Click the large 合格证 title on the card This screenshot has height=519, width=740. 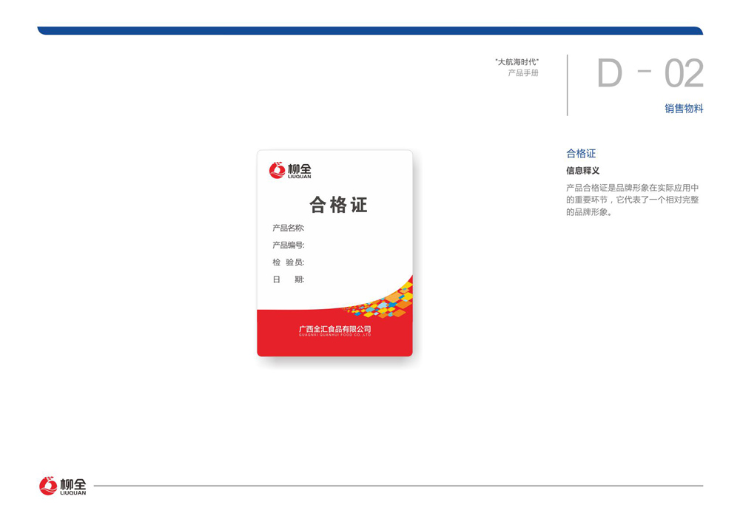(338, 205)
